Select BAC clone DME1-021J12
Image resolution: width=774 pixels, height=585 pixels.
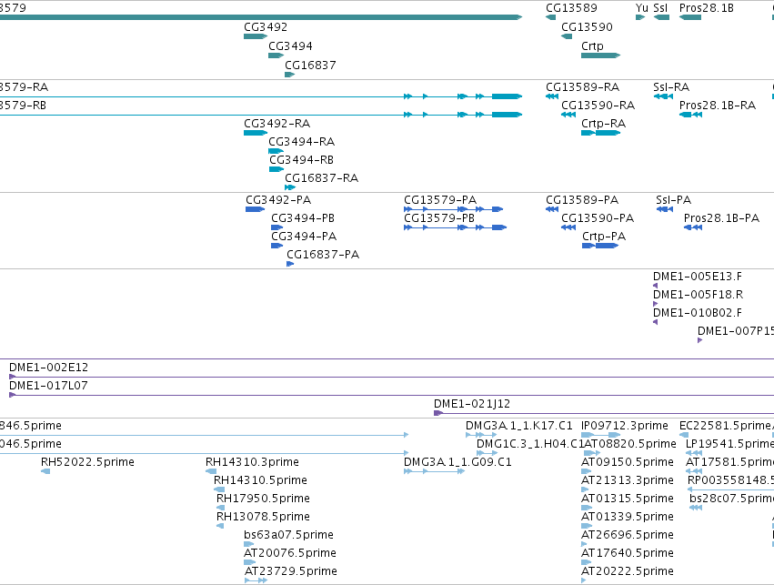604,414
